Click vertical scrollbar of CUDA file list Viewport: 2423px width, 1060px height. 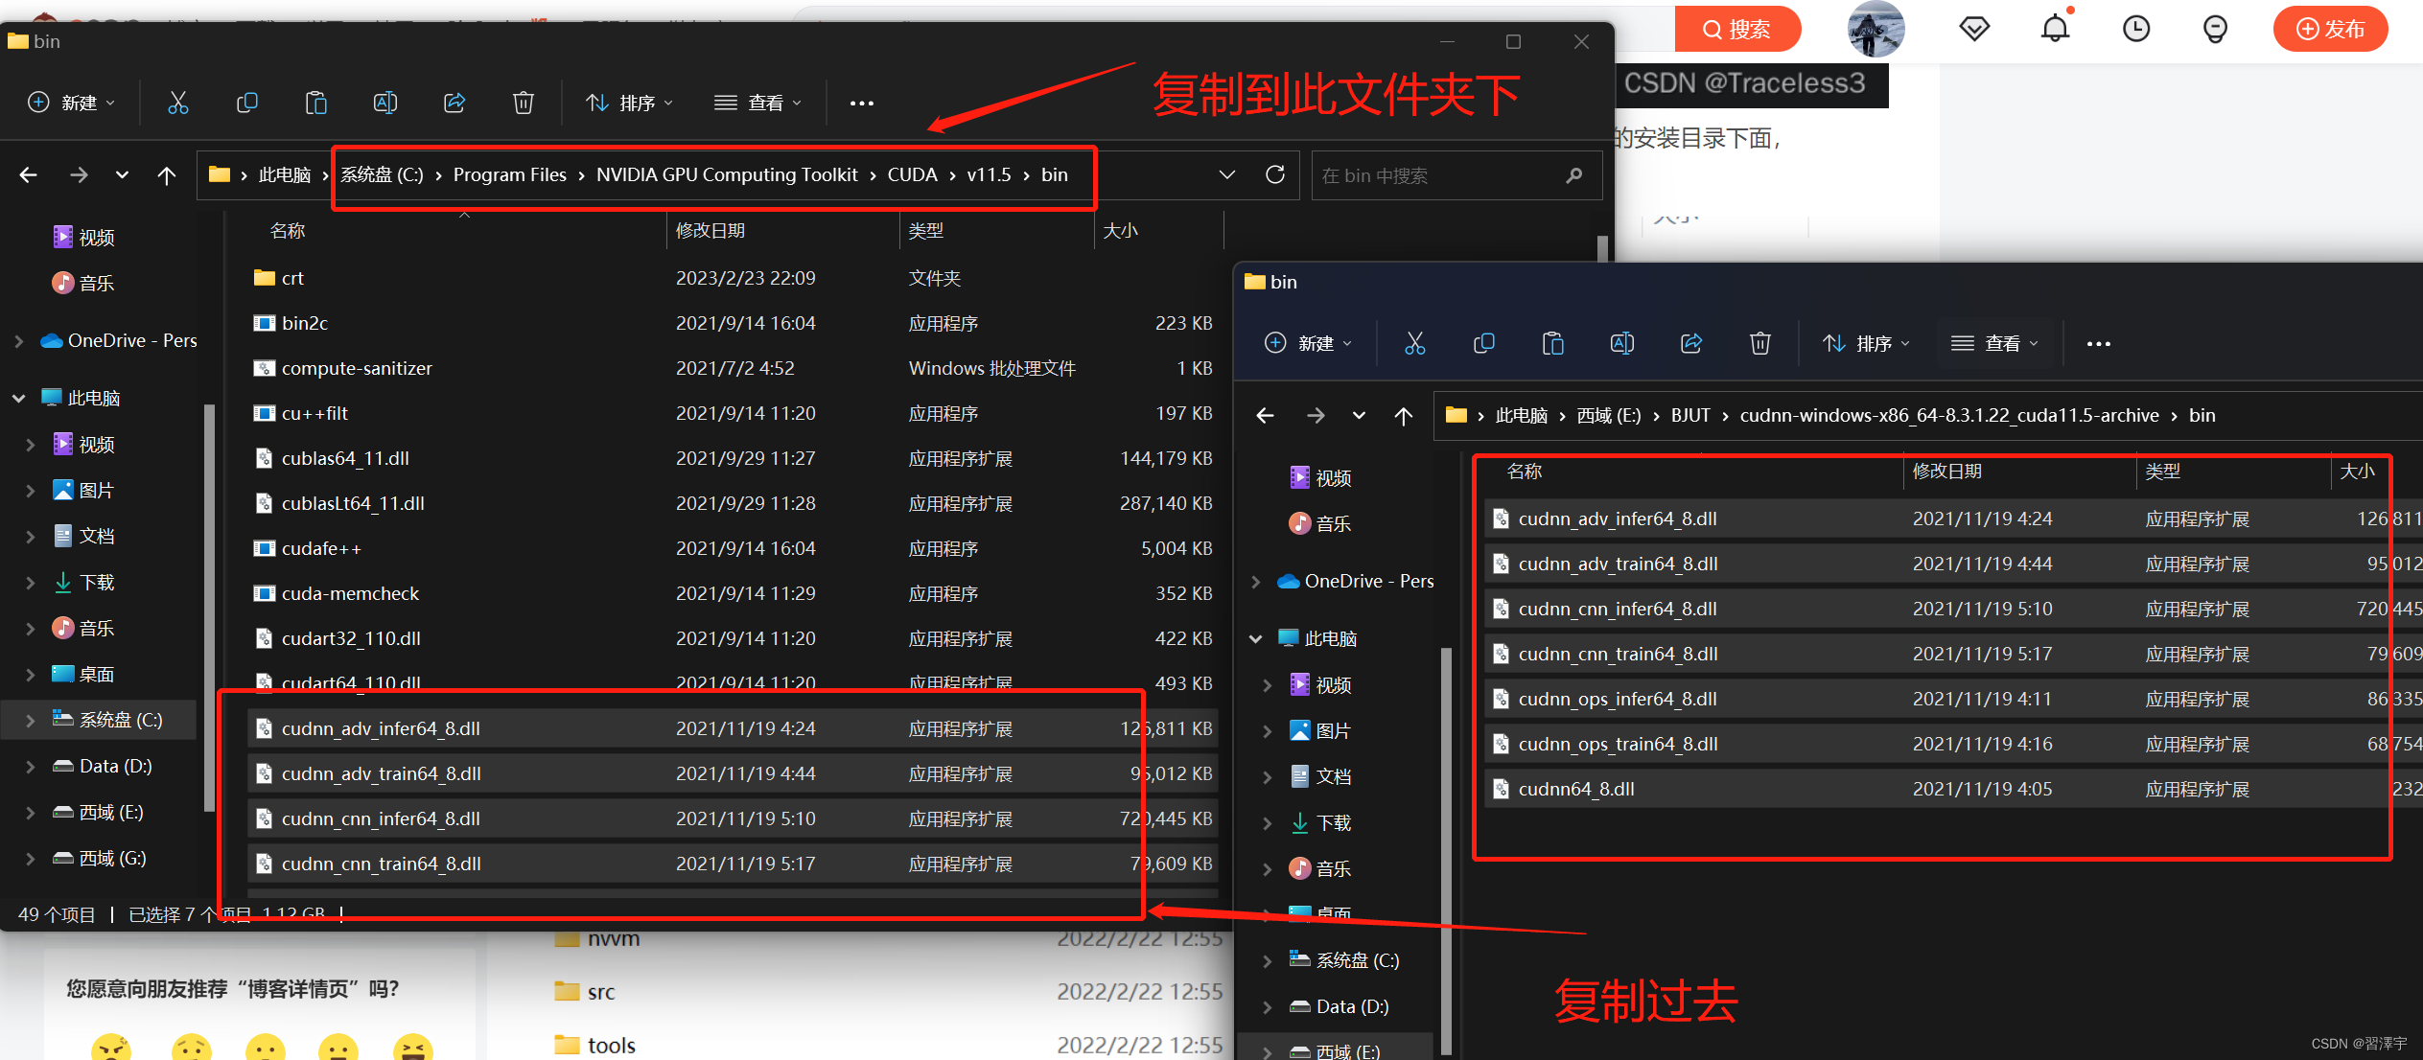click(x=1602, y=247)
